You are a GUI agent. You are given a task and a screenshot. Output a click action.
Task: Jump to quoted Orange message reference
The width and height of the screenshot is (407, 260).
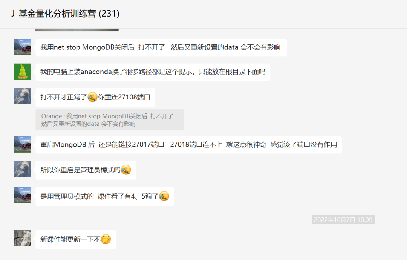[110, 120]
